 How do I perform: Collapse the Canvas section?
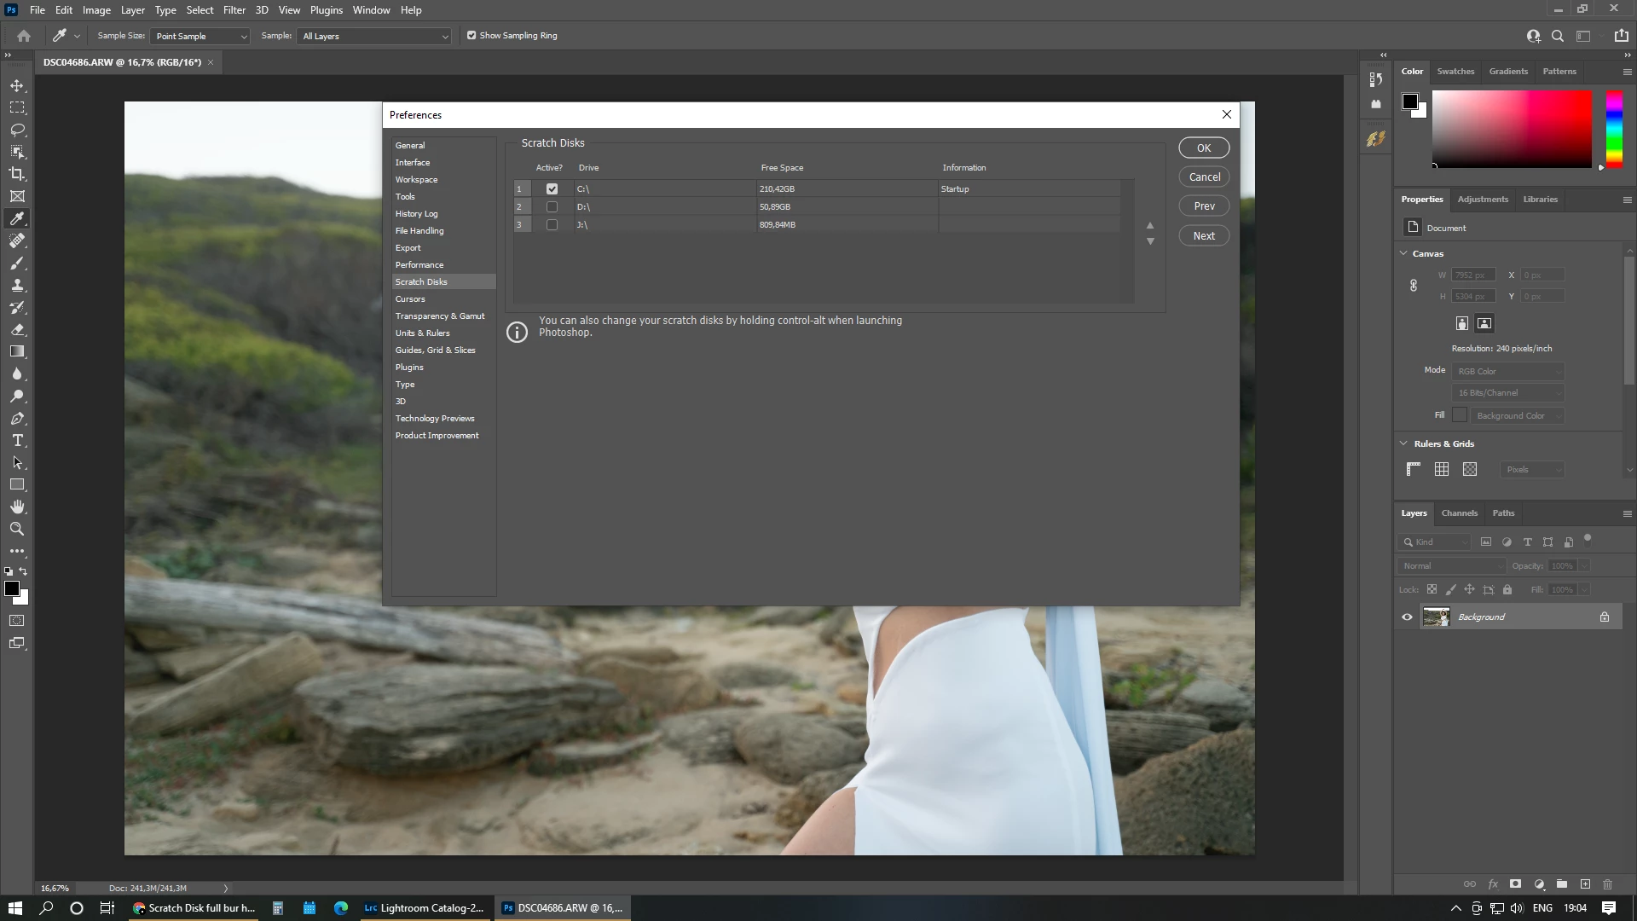(x=1404, y=253)
